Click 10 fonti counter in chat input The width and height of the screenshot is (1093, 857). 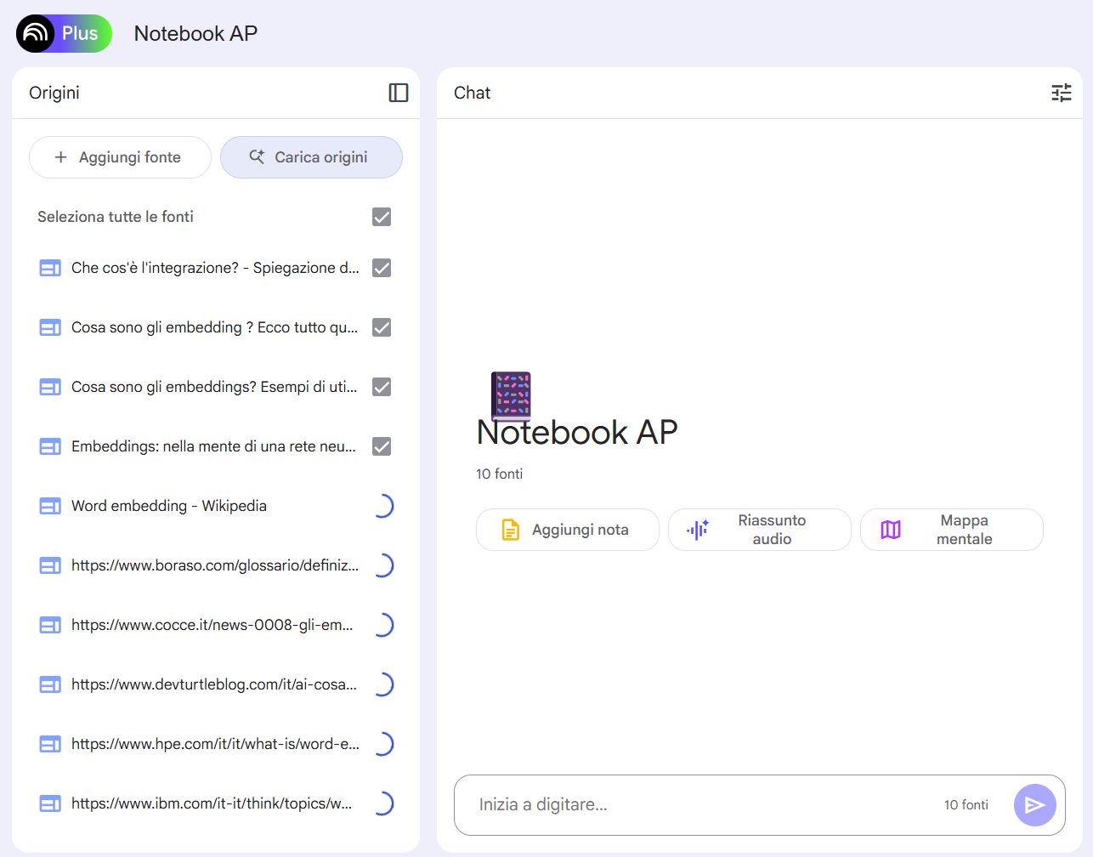coord(966,804)
